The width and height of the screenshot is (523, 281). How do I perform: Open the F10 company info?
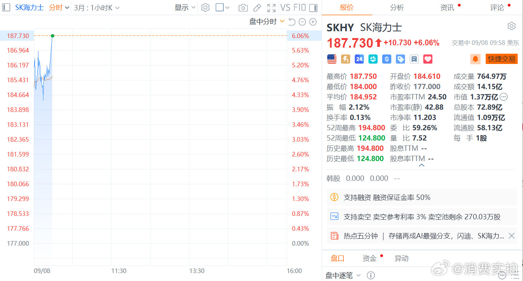tap(300, 8)
